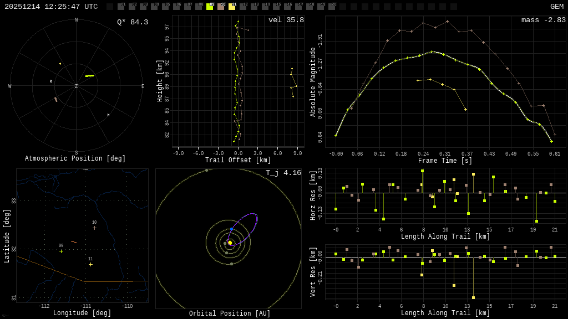Image resolution: width=568 pixels, height=319 pixels.
Task: Click the Sun in the orbital plot
Action: pyautogui.click(x=230, y=243)
